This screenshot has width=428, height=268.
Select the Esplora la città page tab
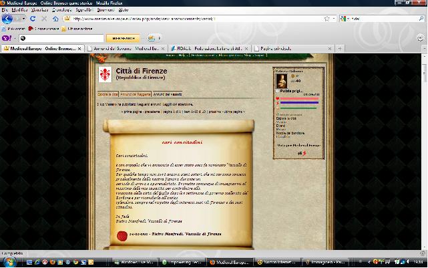click(x=108, y=94)
